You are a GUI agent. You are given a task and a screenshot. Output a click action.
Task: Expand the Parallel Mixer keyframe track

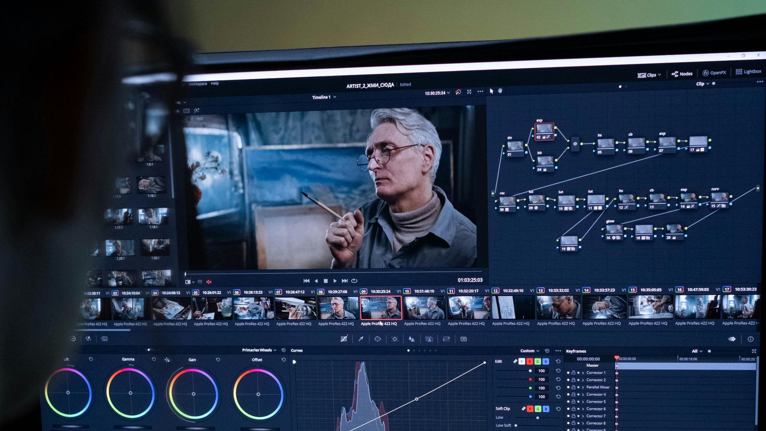583,387
